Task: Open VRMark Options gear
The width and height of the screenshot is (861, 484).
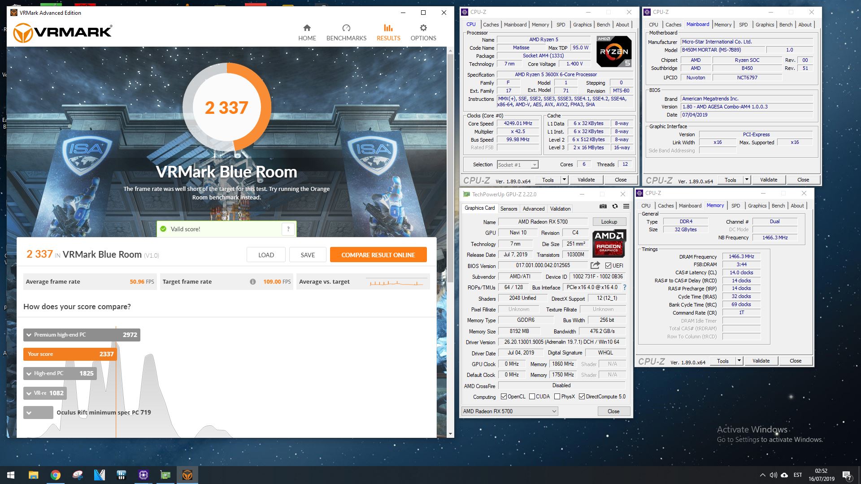Action: click(x=423, y=33)
